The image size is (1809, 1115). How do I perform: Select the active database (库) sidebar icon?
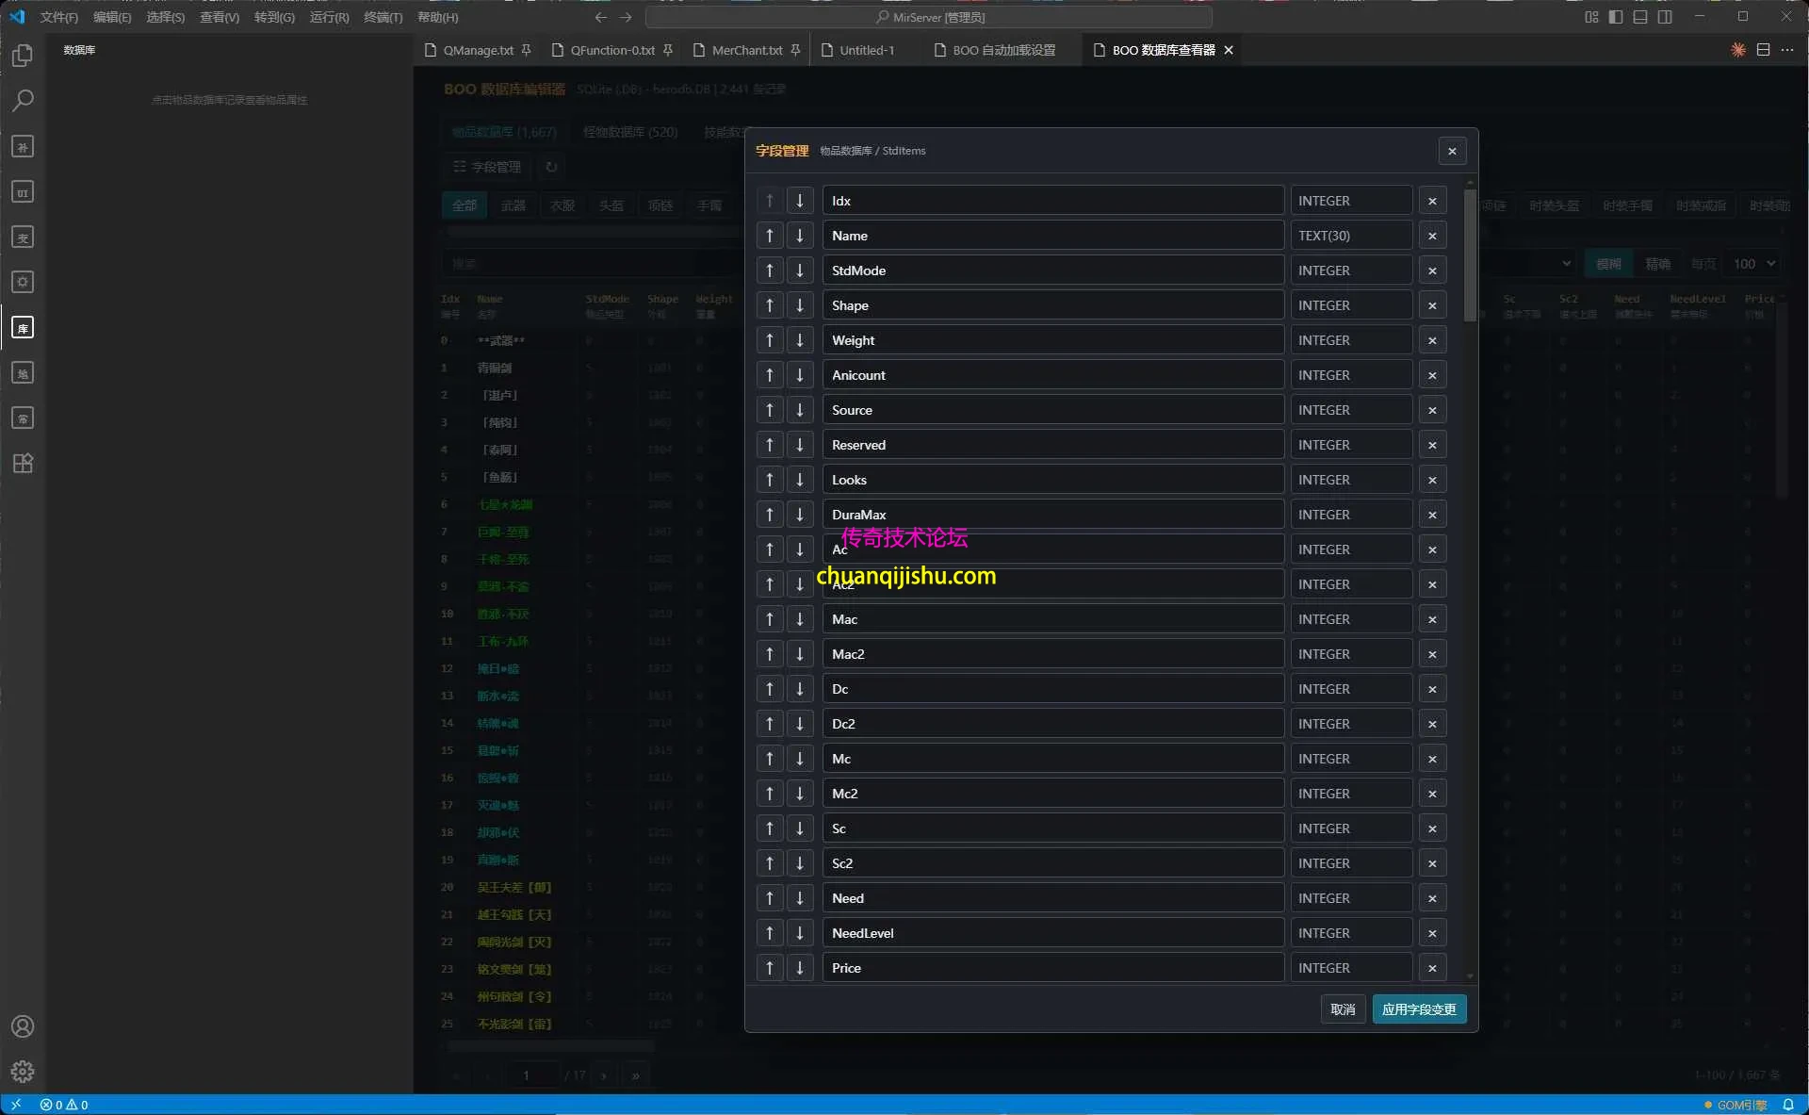[x=23, y=327]
